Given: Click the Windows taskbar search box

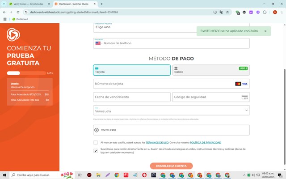Looking at the screenshot, I should tap(42, 175).
